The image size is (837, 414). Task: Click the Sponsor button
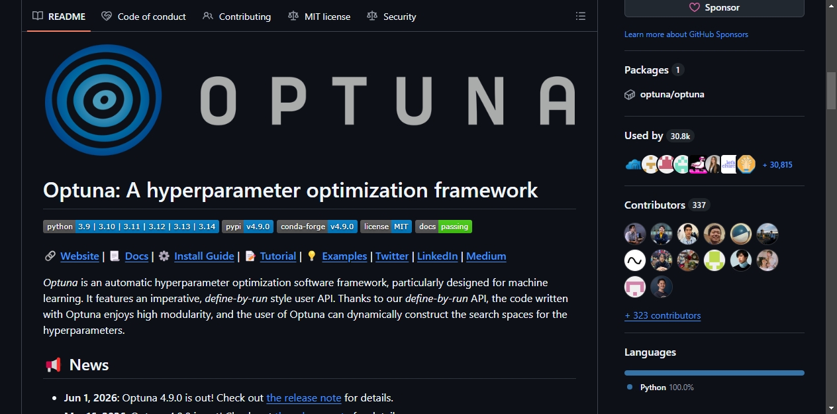coord(714,8)
